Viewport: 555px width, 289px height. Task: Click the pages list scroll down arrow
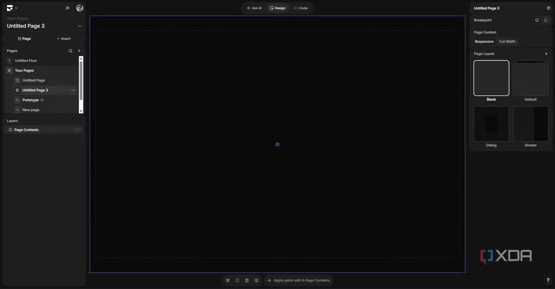(x=81, y=111)
